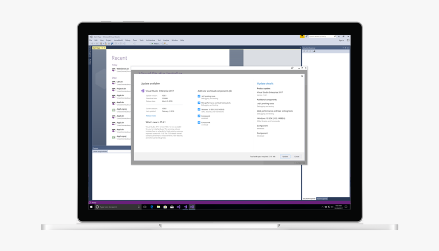Click the account icon beside Sign in
The image size is (439, 251).
click(348, 40)
